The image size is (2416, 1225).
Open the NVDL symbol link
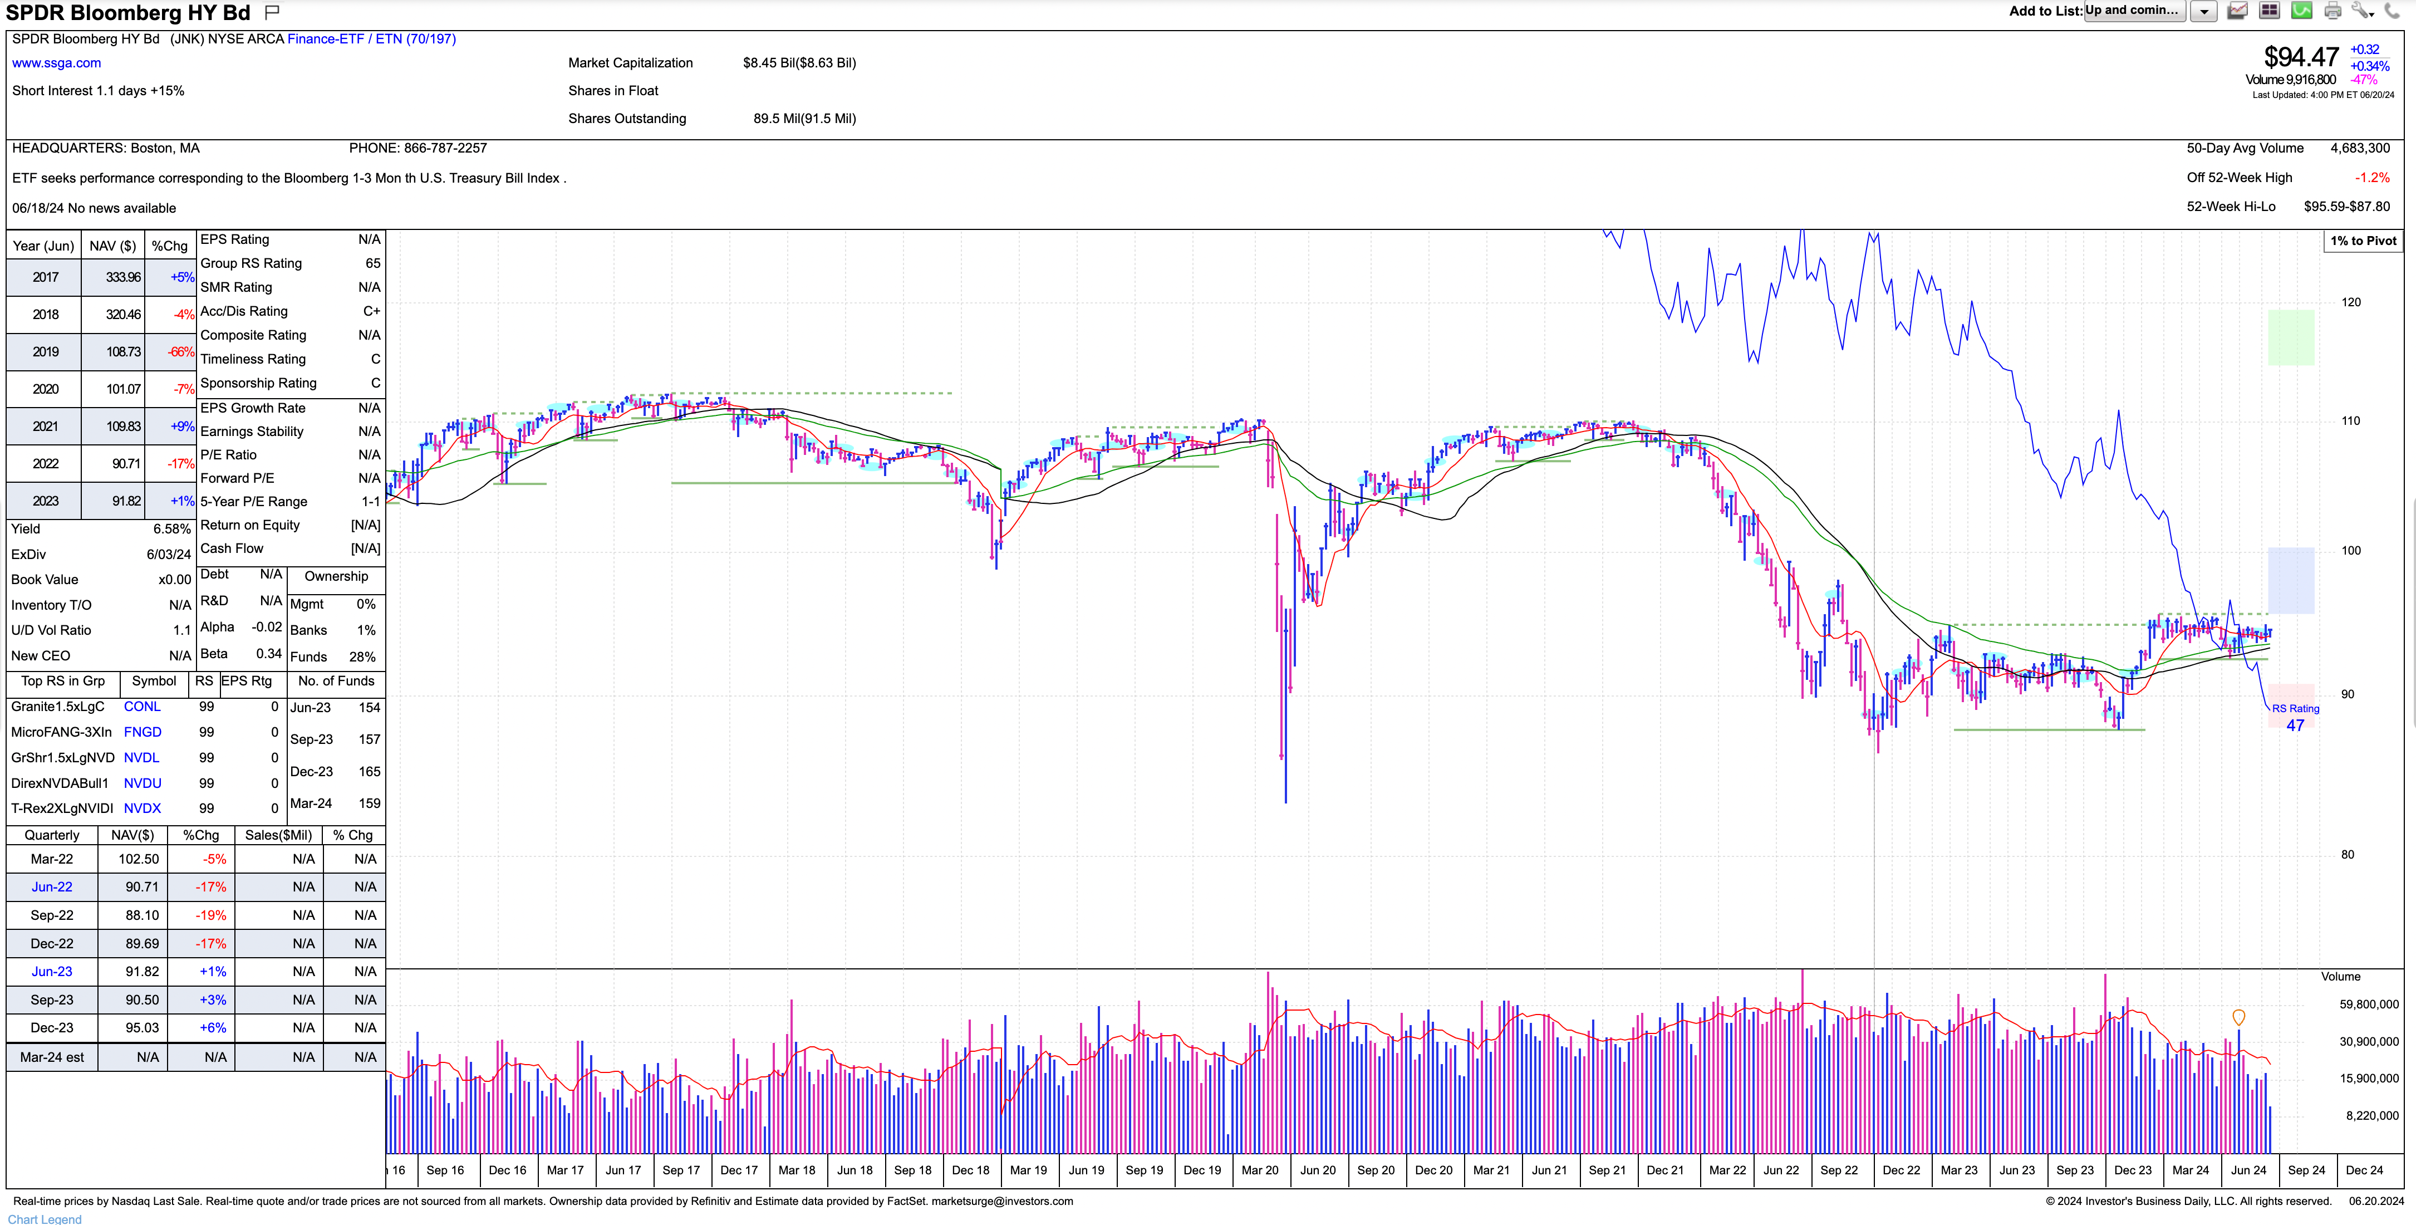[x=141, y=757]
